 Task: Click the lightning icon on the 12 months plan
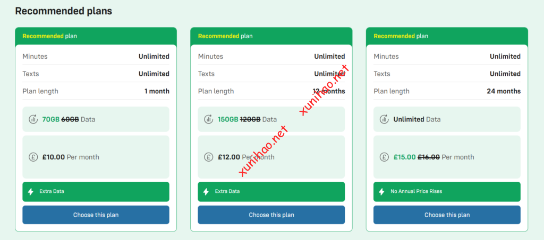tap(206, 191)
